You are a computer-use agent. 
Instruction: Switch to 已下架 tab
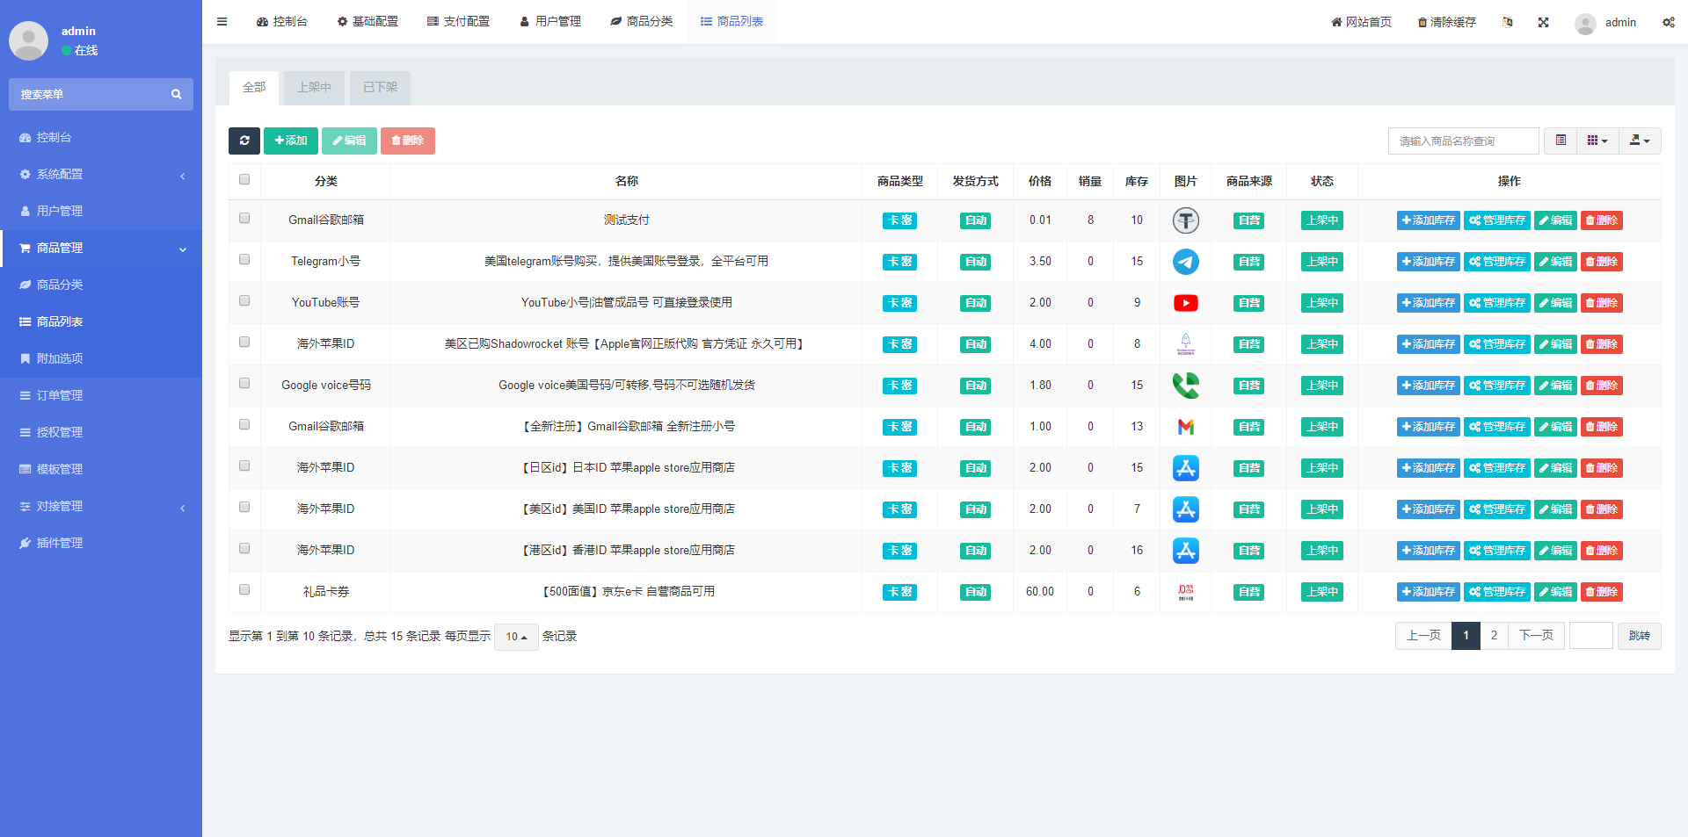coord(380,88)
